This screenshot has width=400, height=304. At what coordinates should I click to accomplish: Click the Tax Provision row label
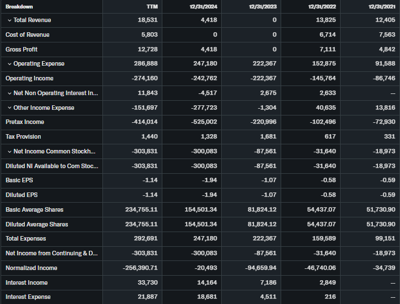tap(23, 137)
